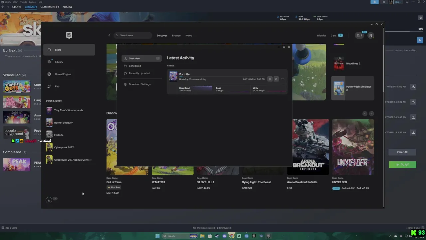The width and height of the screenshot is (426, 240).
Task: Click Fortnite thumbnail in Latest Activity
Action: click(x=173, y=76)
